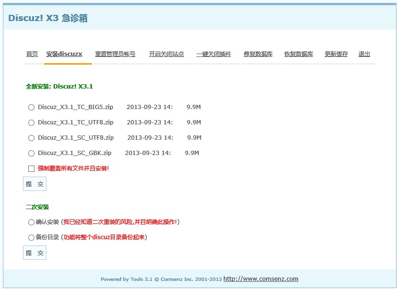
Task: Click the Discuz! X3 急诊箱 title
Action: pyautogui.click(x=48, y=18)
